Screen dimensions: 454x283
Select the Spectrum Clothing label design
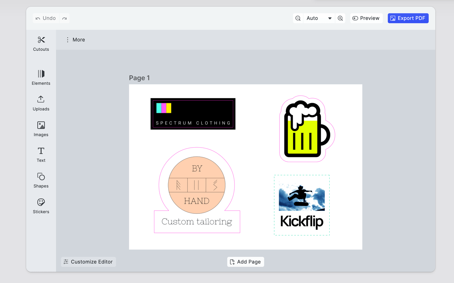193,114
